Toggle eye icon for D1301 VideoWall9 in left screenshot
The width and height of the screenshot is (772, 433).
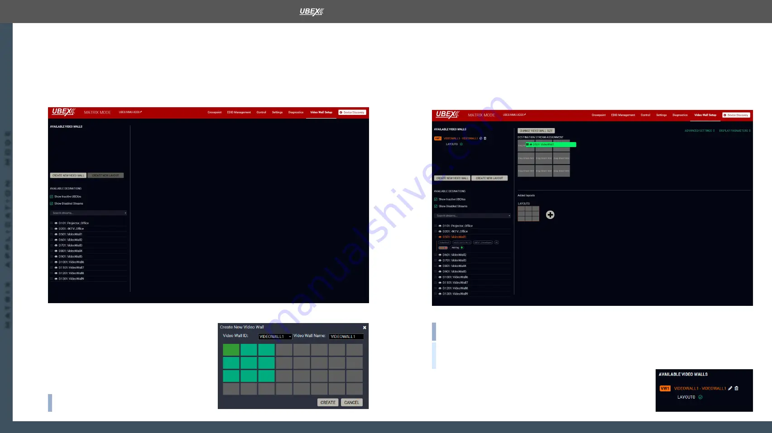(x=56, y=279)
